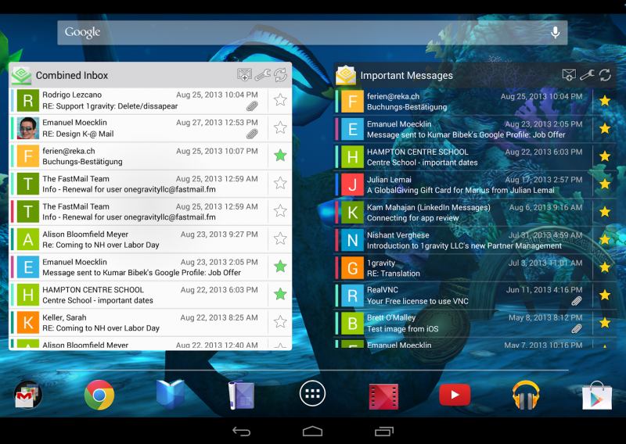The height and width of the screenshot is (444, 626).
Task: Open 'Introduction to 1gravity LLC's new Partner Management' message
Action: pos(464,245)
